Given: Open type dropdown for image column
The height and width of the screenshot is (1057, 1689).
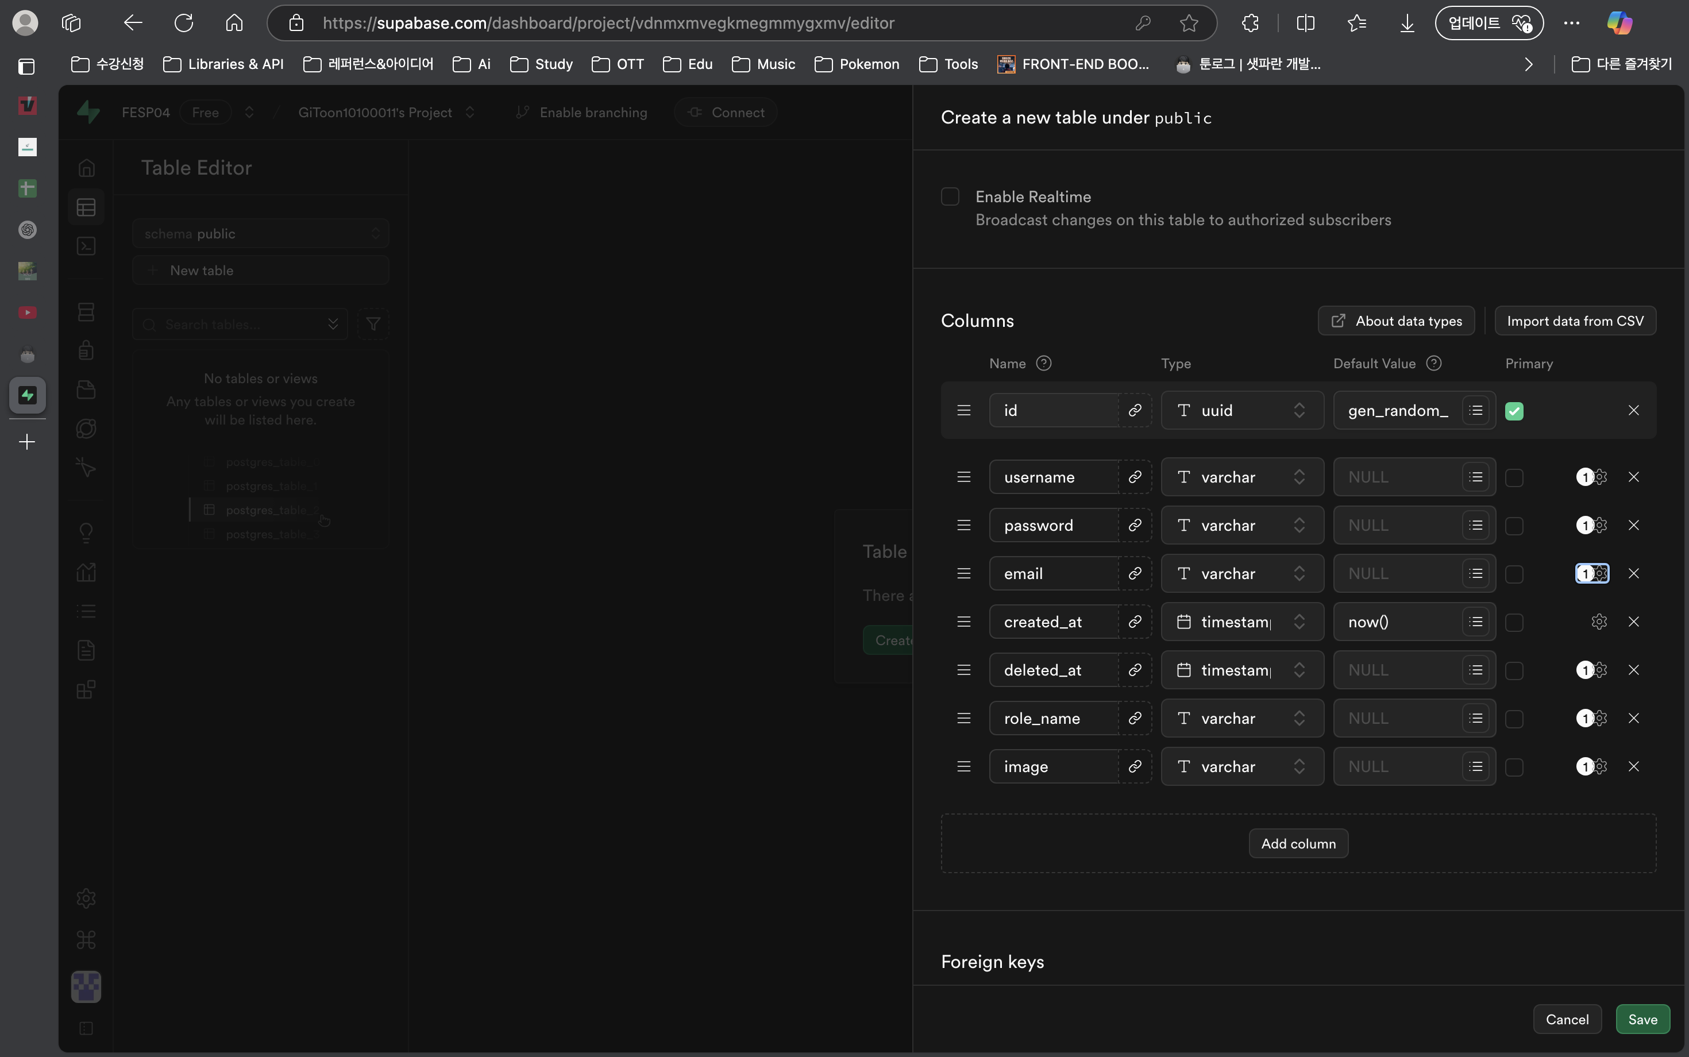Looking at the screenshot, I should point(1242,766).
